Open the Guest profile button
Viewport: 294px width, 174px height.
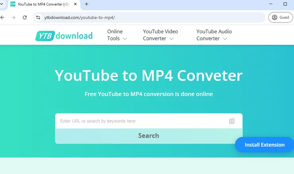pyautogui.click(x=280, y=17)
